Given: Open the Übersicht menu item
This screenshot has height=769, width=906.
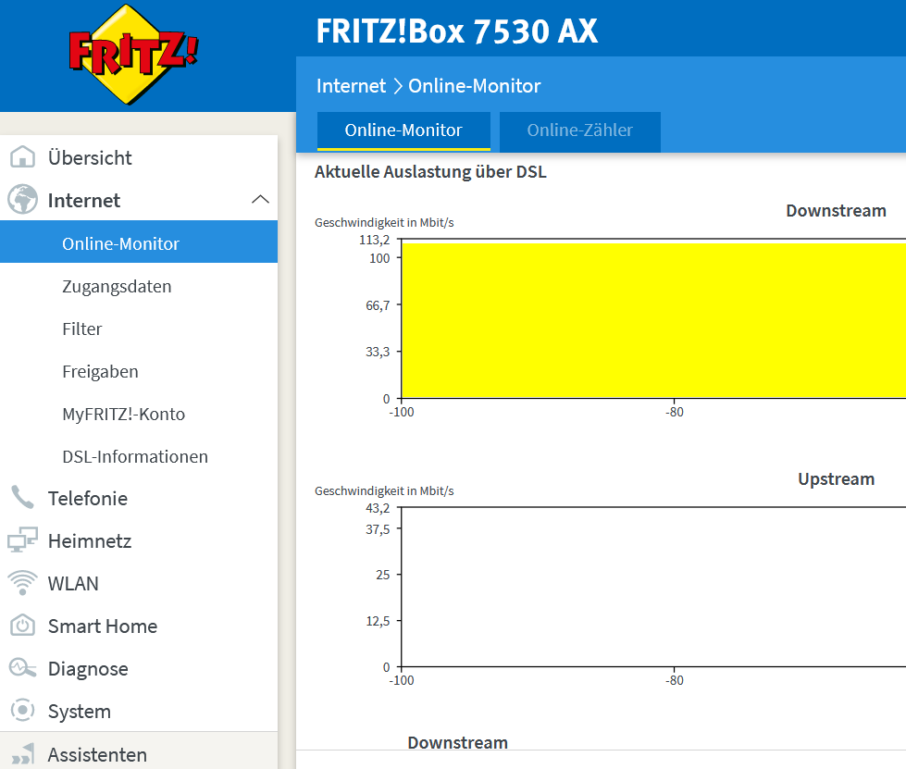Looking at the screenshot, I should pos(139,157).
